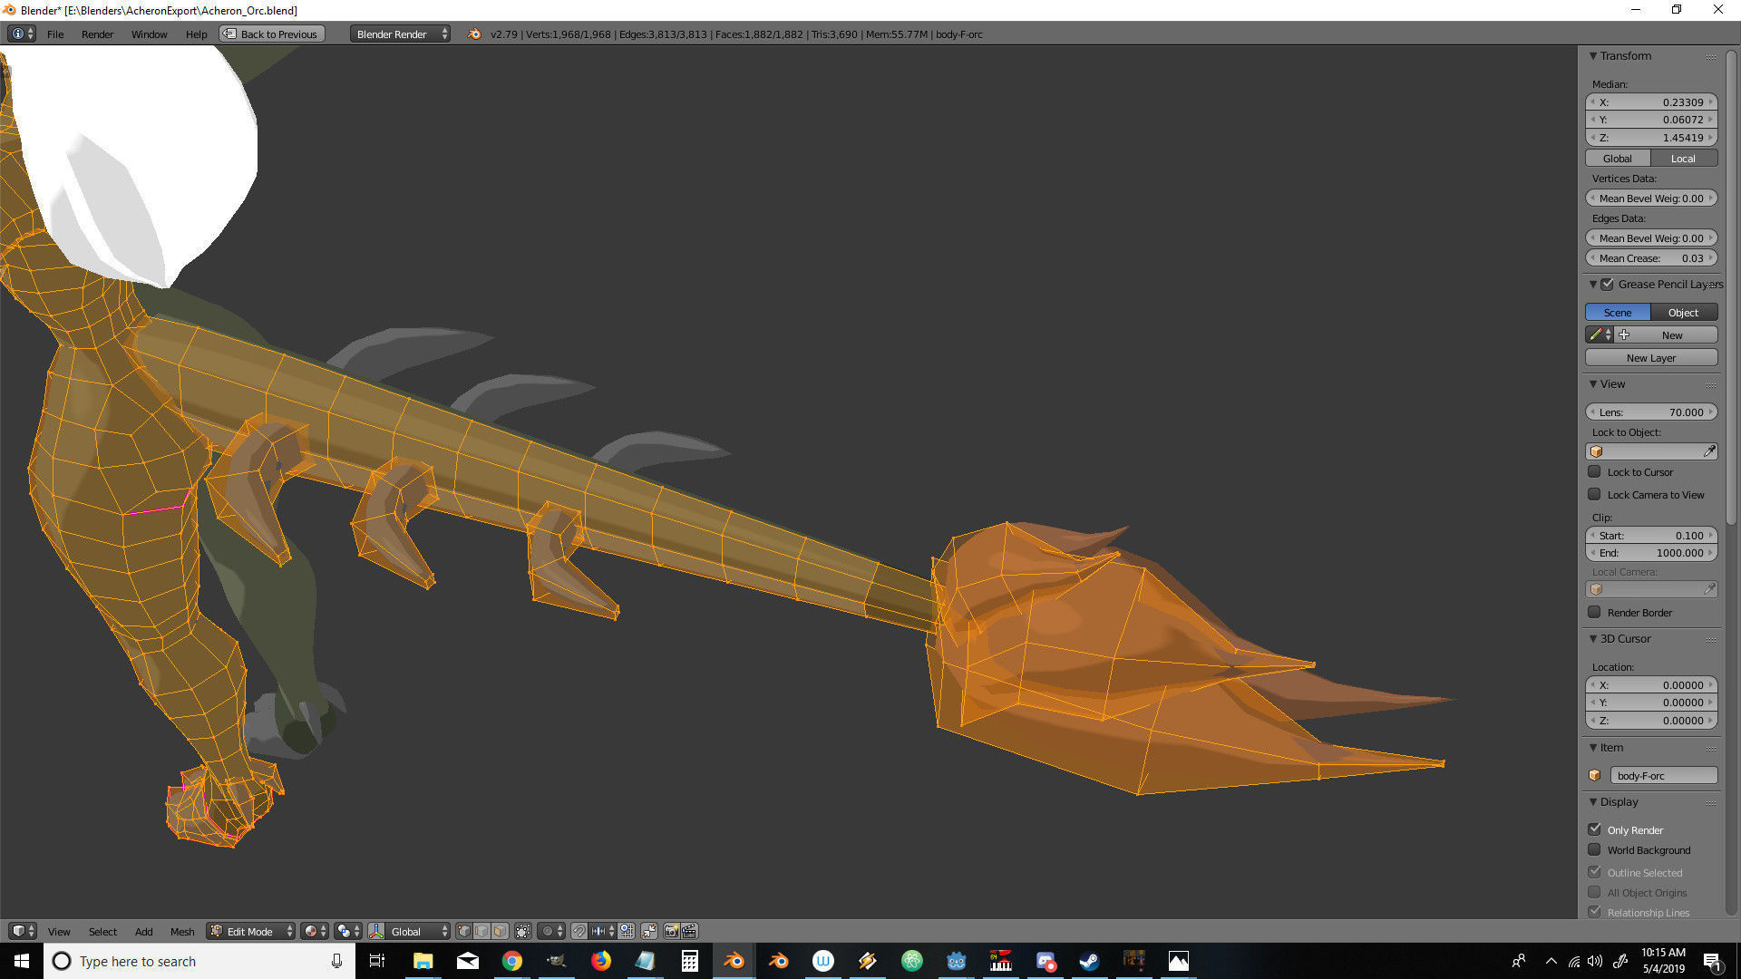The image size is (1741, 979).
Task: Toggle the transform manipulator axis icon
Action: [376, 931]
